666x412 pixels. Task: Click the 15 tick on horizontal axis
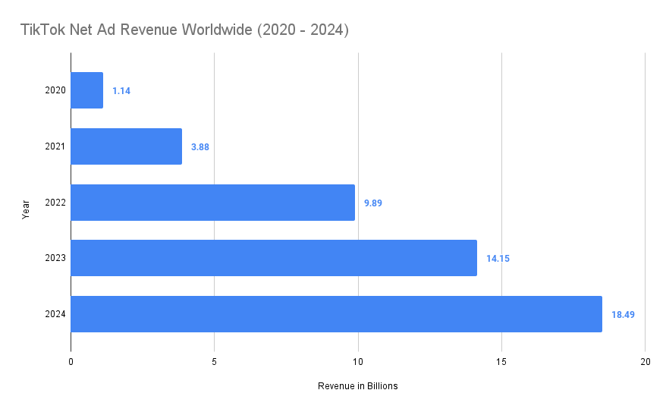tap(501, 361)
